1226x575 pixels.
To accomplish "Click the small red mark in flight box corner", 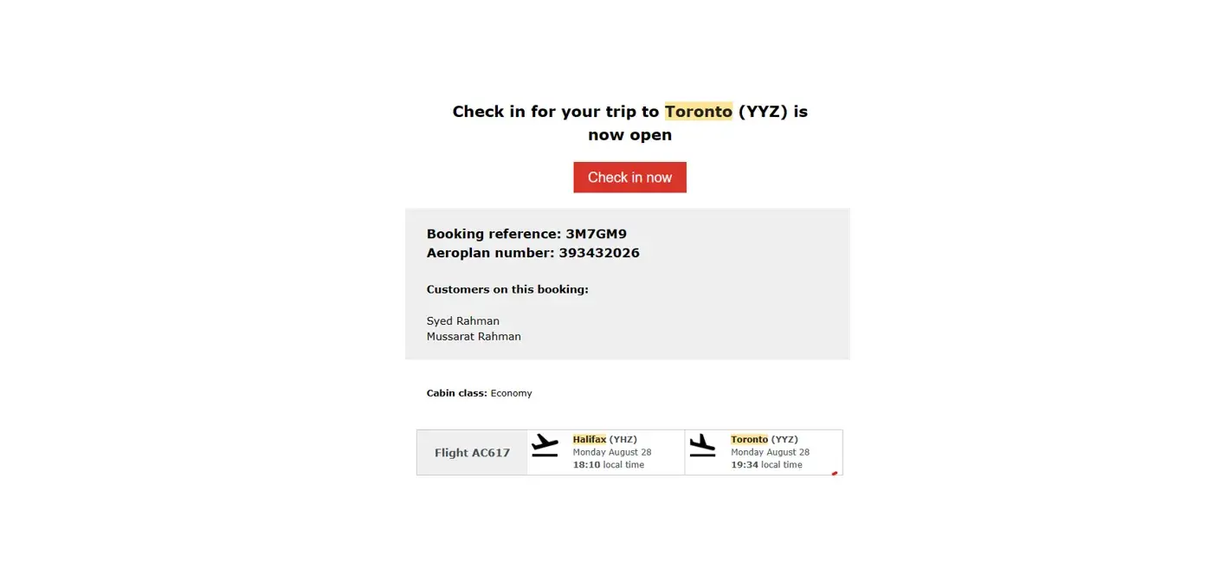I will (835, 473).
